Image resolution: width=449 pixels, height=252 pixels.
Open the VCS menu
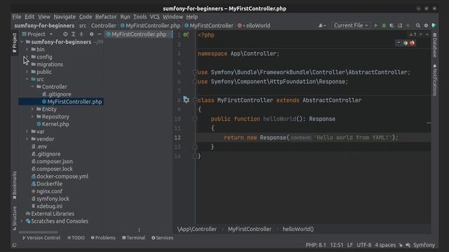click(x=154, y=17)
